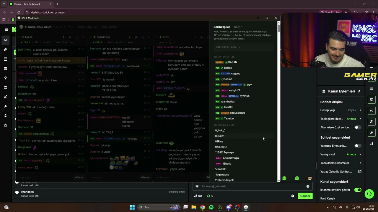Open the Chrome tab list dropdown

(4, 4)
